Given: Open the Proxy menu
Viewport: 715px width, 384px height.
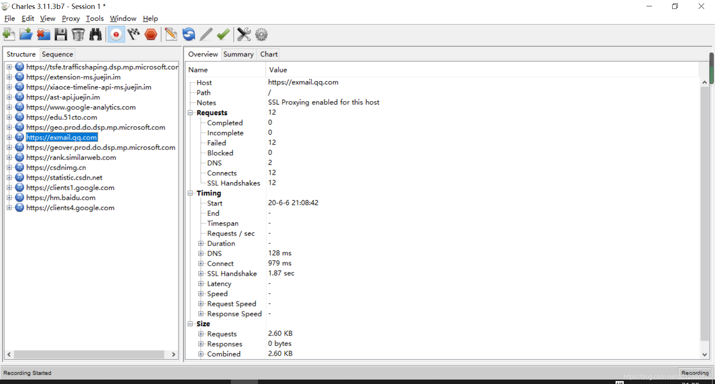Looking at the screenshot, I should point(71,19).
